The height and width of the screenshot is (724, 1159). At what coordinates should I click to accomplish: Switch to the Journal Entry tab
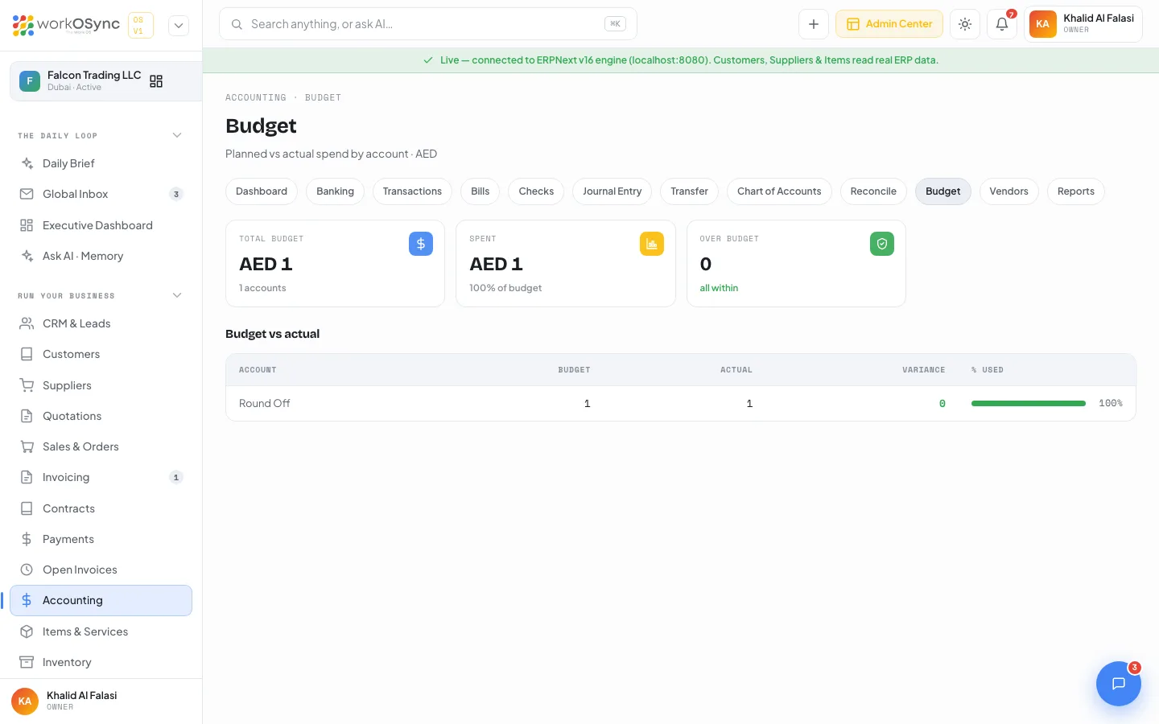pos(612,191)
